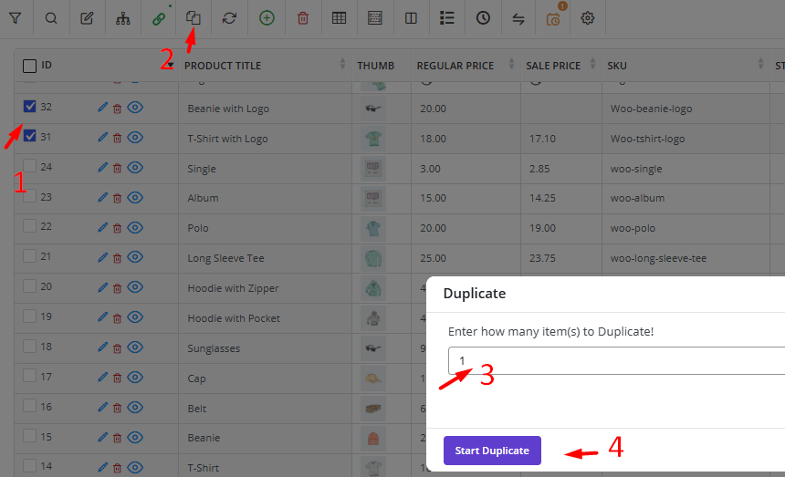The image size is (785, 477).
Task: Open the Polo product thumbnail
Action: (373, 229)
